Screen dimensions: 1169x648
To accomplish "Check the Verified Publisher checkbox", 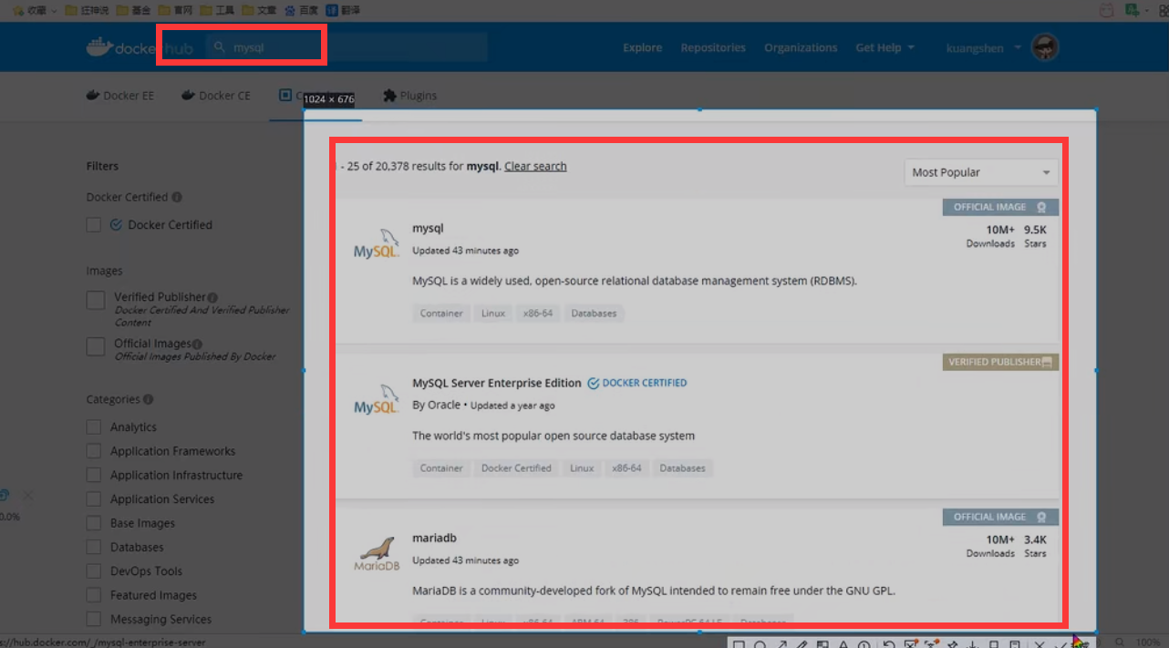I will (96, 300).
